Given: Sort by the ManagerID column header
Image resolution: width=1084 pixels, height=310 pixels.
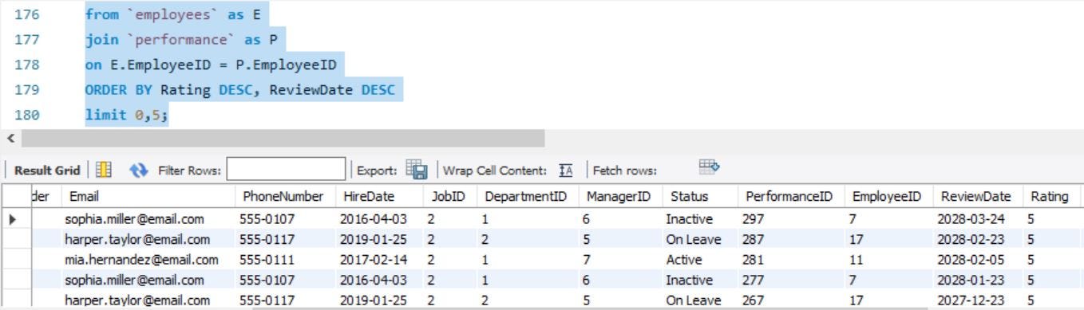Looking at the screenshot, I should pyautogui.click(x=621, y=197).
